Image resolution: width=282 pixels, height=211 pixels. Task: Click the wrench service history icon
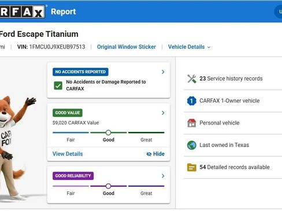pyautogui.click(x=192, y=78)
